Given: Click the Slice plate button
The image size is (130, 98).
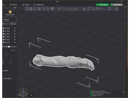Looking at the screenshot, I should point(103,5).
